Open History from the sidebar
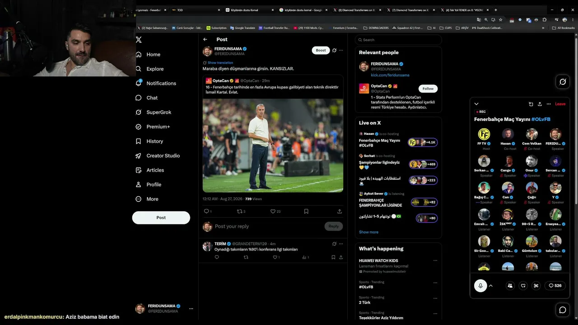 [x=149, y=141]
